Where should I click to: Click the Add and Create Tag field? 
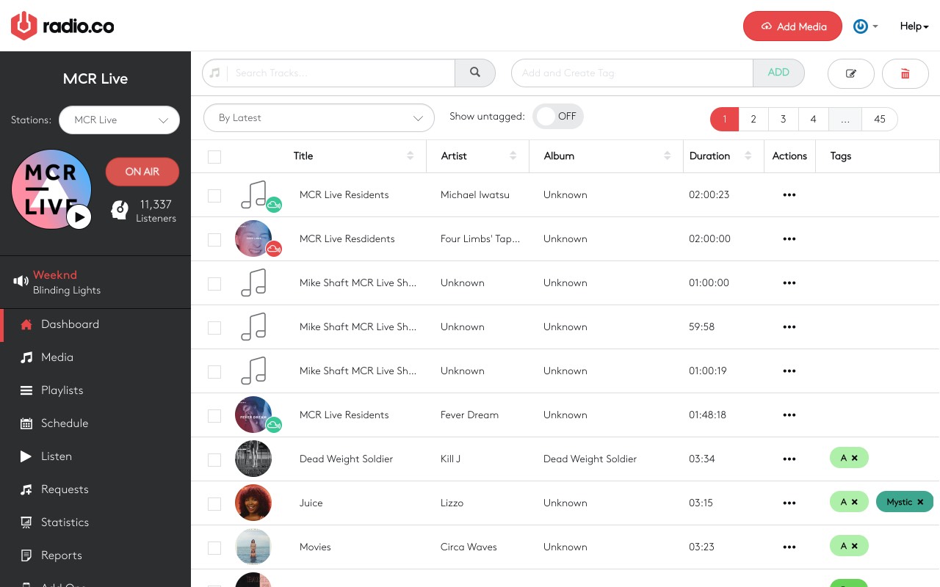pos(632,73)
